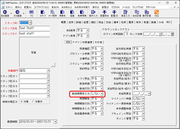The image size is (180, 129).
Task: Open the アプリ使用 dropdown
Action: (x=87, y=36)
